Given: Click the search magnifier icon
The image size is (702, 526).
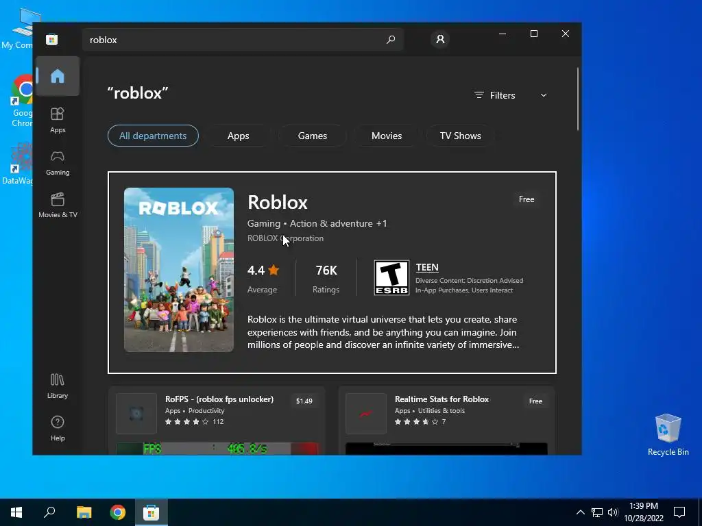Looking at the screenshot, I should point(390,39).
